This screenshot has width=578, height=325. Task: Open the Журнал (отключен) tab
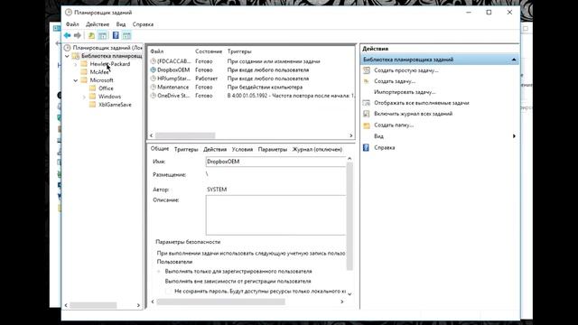(317, 149)
